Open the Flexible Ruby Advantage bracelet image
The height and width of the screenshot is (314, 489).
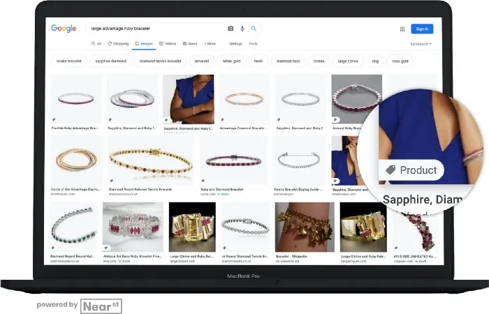(x=75, y=99)
